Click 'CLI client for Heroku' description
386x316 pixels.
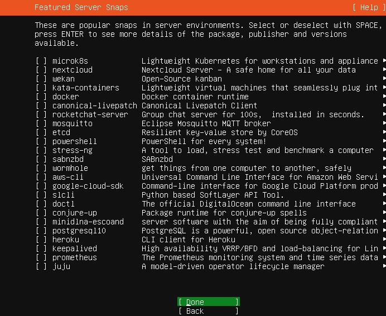189,240
